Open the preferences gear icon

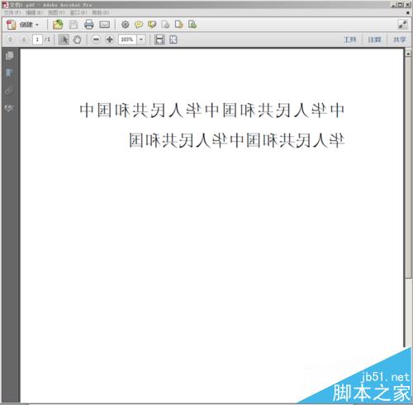[x=125, y=25]
